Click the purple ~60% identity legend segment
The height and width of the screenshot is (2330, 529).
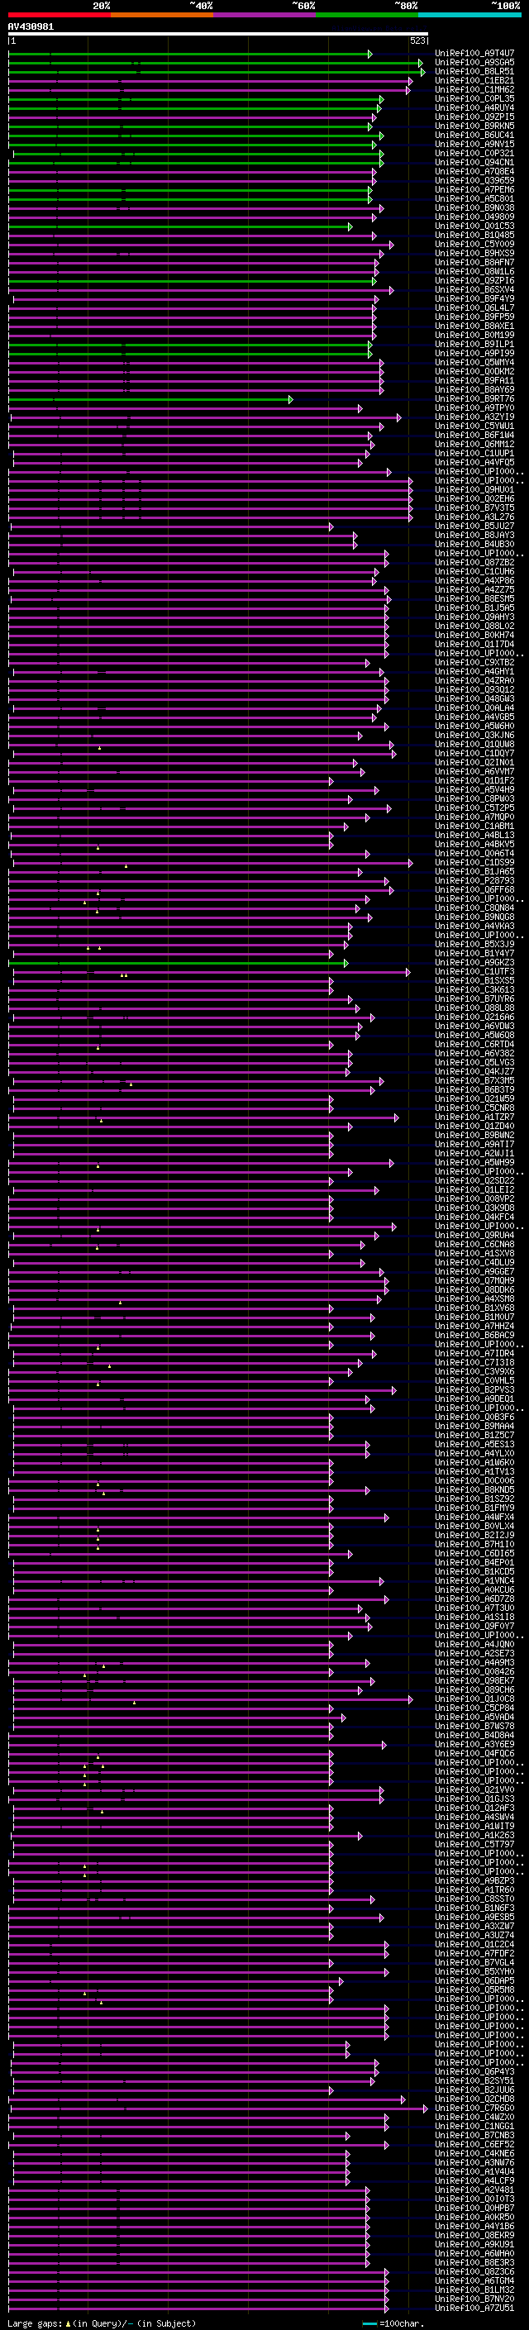pyautogui.click(x=265, y=15)
